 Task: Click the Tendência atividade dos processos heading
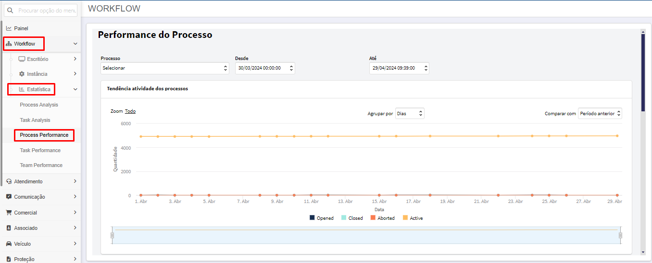tap(148, 89)
